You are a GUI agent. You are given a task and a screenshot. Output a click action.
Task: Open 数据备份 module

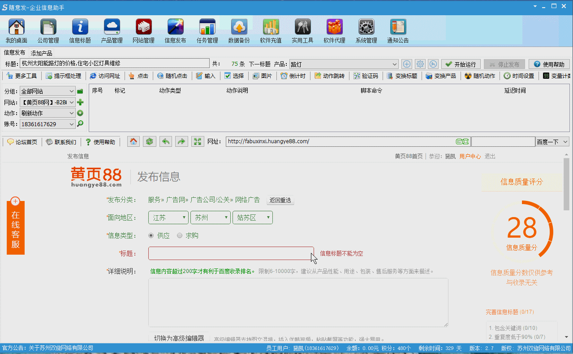point(239,31)
